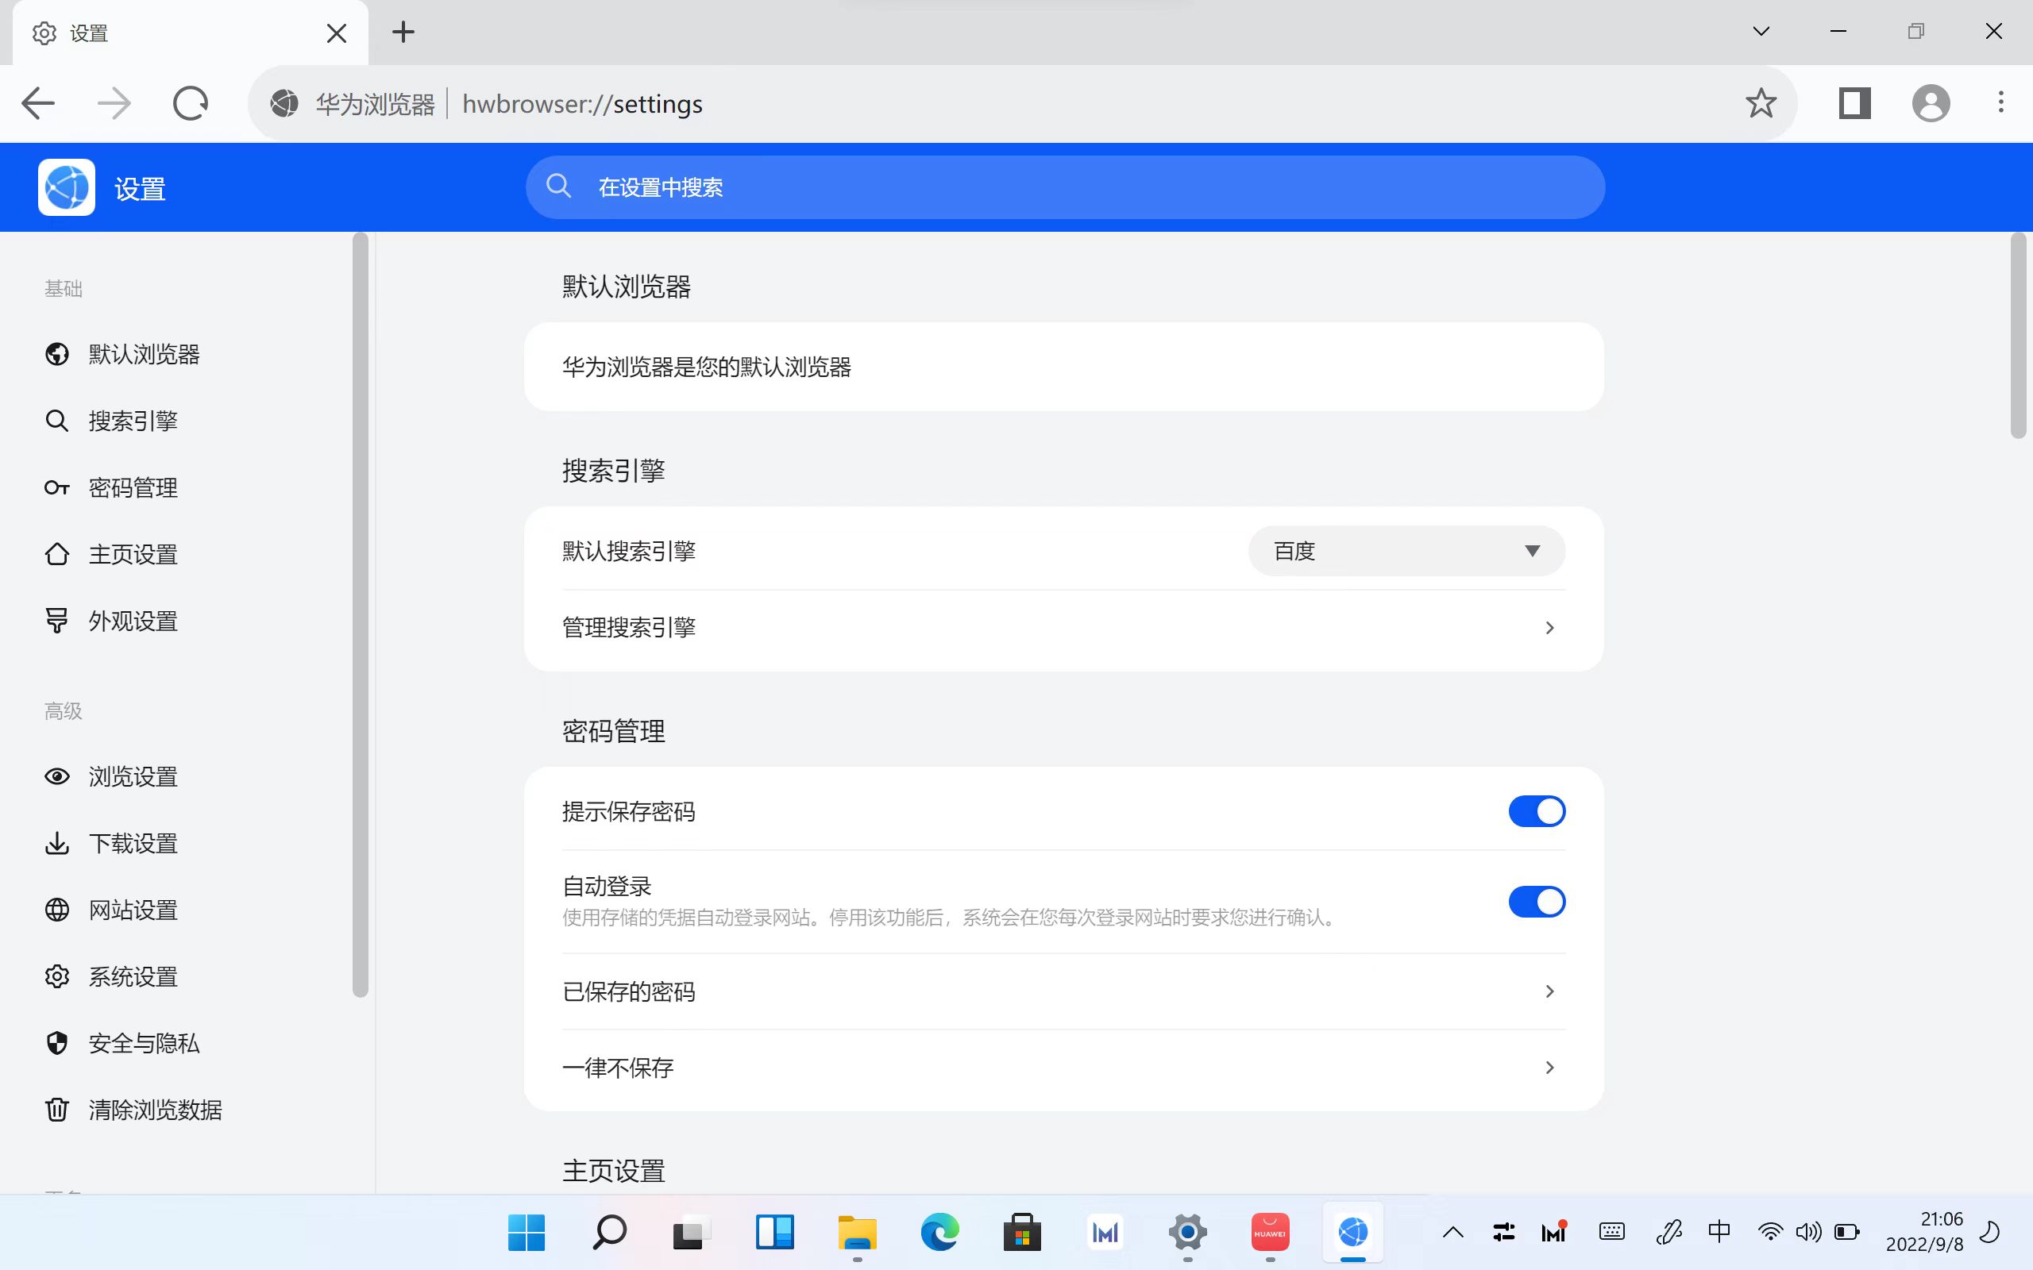Open the 下载设置 section

(x=132, y=842)
